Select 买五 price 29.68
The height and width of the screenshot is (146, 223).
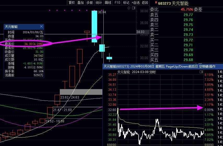click(x=188, y=60)
